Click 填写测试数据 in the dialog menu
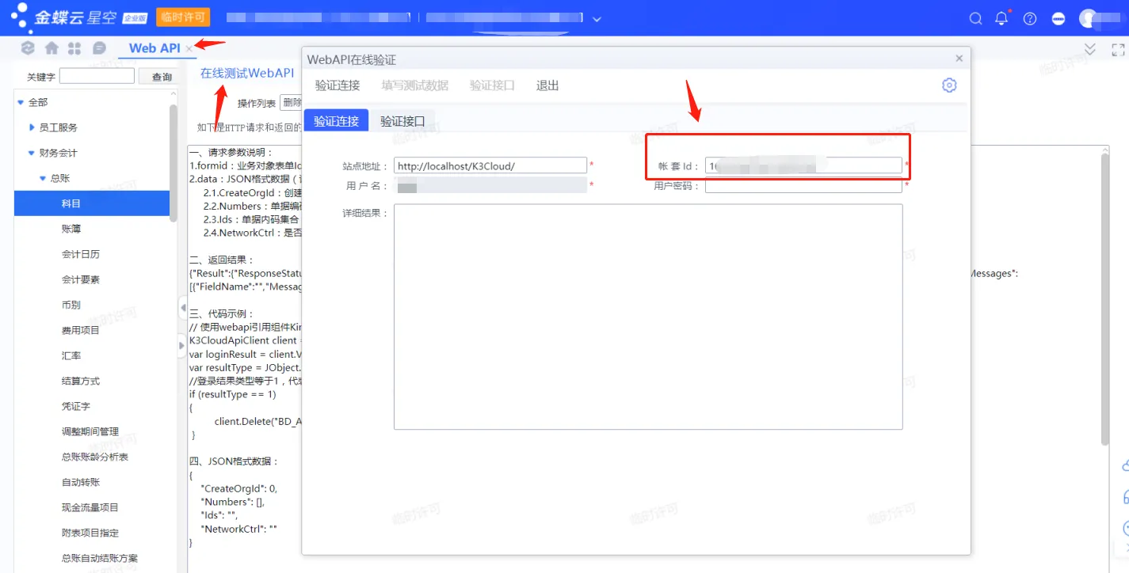This screenshot has width=1129, height=573. click(414, 85)
